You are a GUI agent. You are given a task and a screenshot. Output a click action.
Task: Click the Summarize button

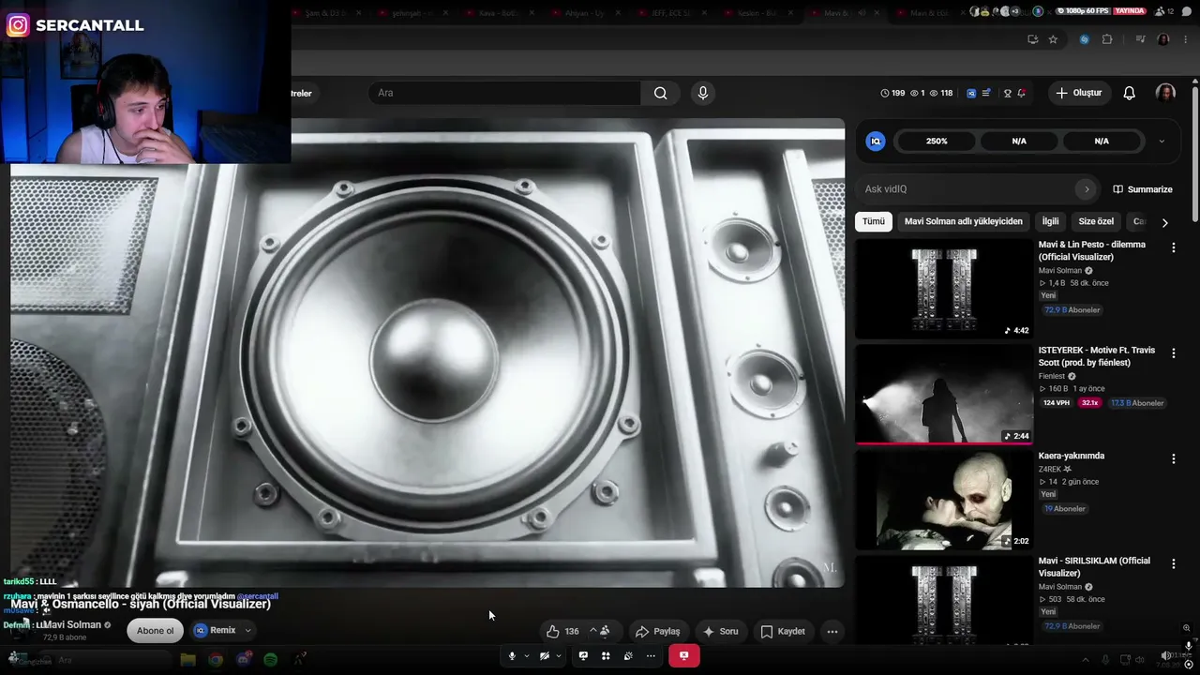1143,189
